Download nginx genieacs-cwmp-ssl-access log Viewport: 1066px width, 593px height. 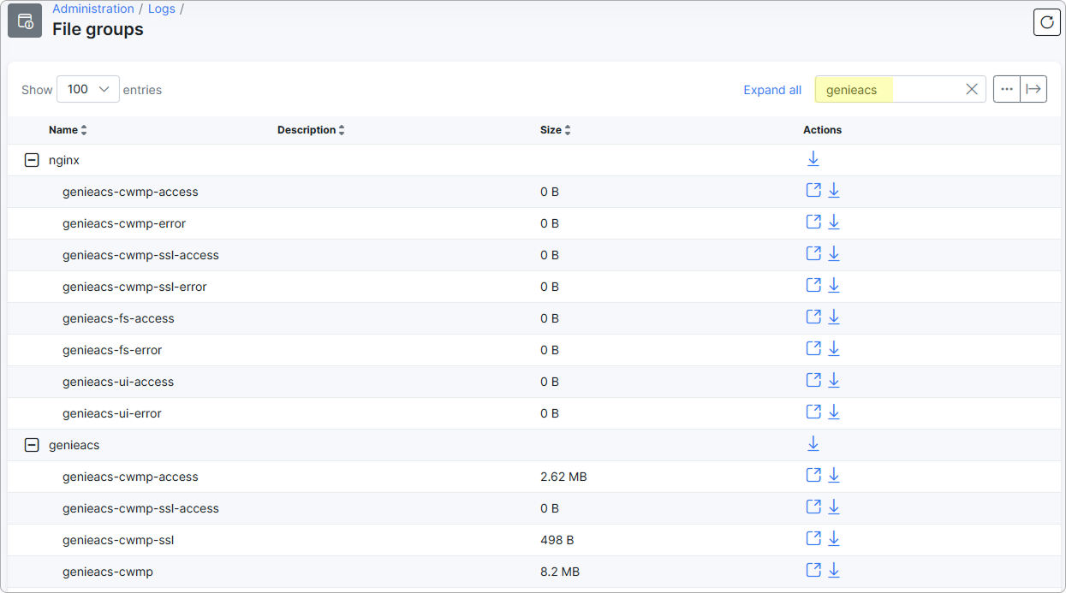[x=834, y=254]
